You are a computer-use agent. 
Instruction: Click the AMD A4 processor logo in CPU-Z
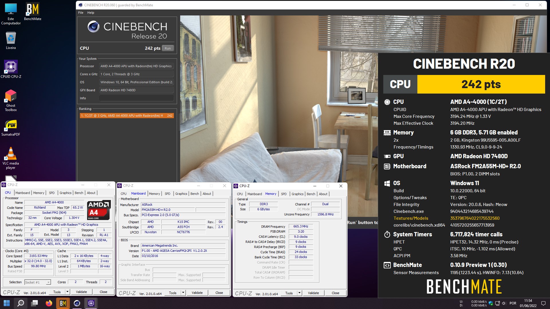point(99,210)
